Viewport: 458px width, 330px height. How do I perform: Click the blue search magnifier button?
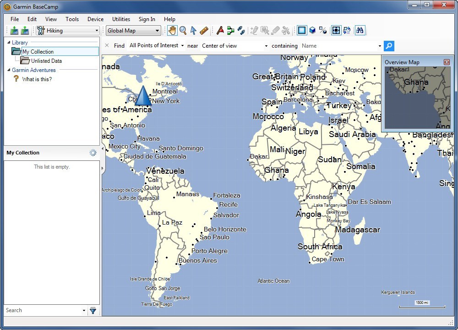tap(389, 46)
